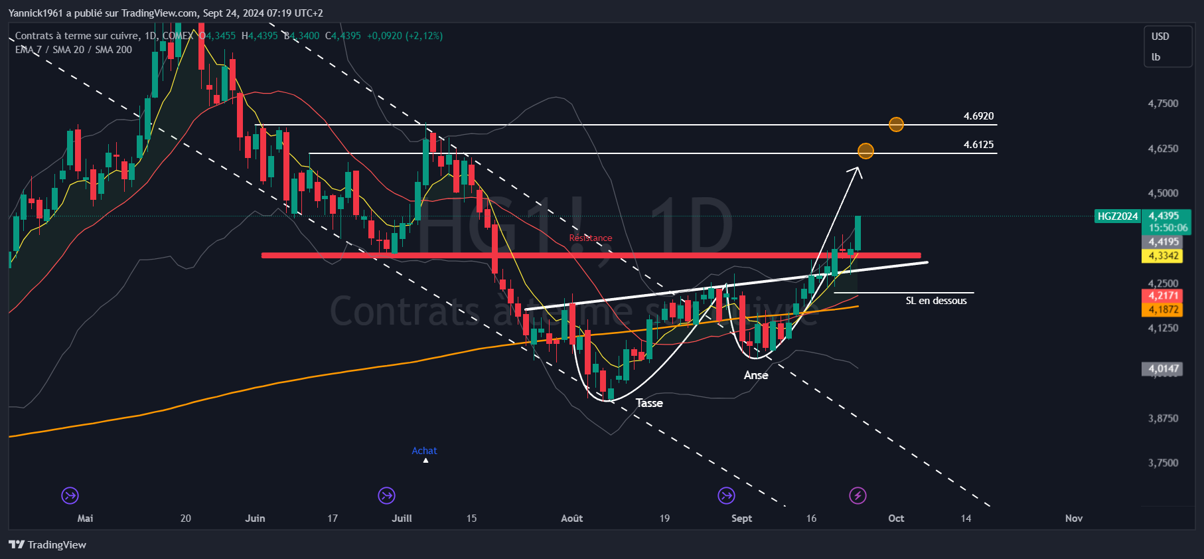Click the 'Nov' label on the time axis
1204x559 pixels.
point(1074,519)
